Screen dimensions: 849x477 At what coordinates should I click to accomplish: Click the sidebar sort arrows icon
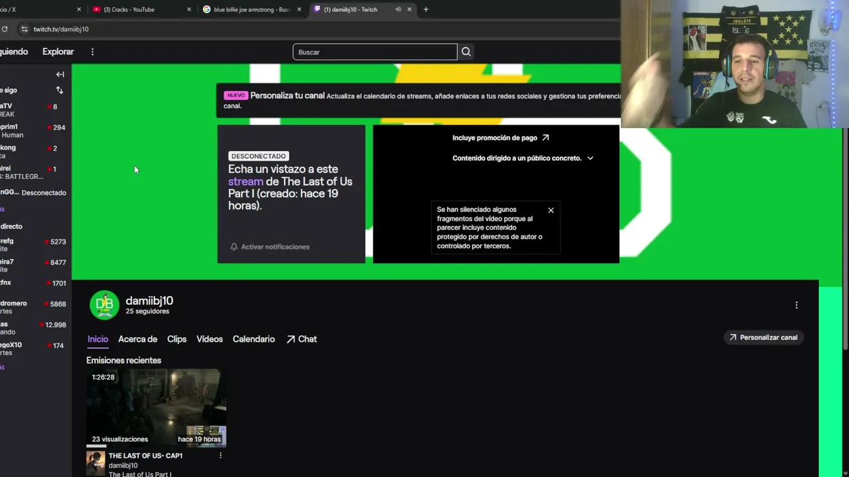60,90
